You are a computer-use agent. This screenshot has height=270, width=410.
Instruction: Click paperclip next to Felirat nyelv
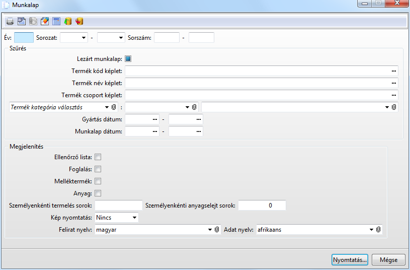pyautogui.click(x=217, y=230)
